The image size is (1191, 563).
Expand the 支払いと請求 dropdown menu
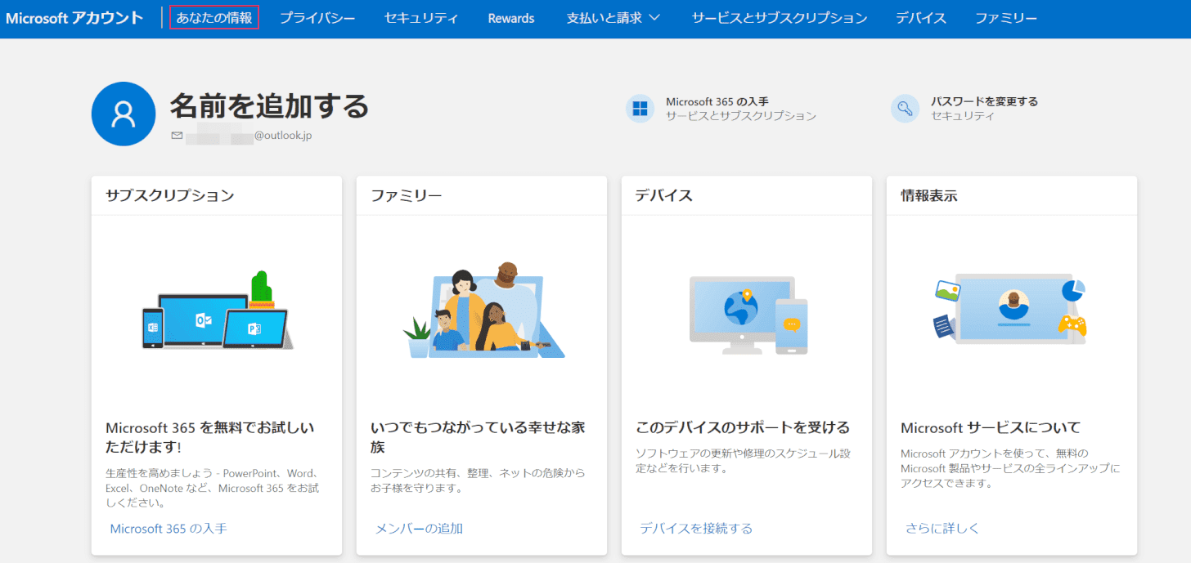pyautogui.click(x=613, y=18)
